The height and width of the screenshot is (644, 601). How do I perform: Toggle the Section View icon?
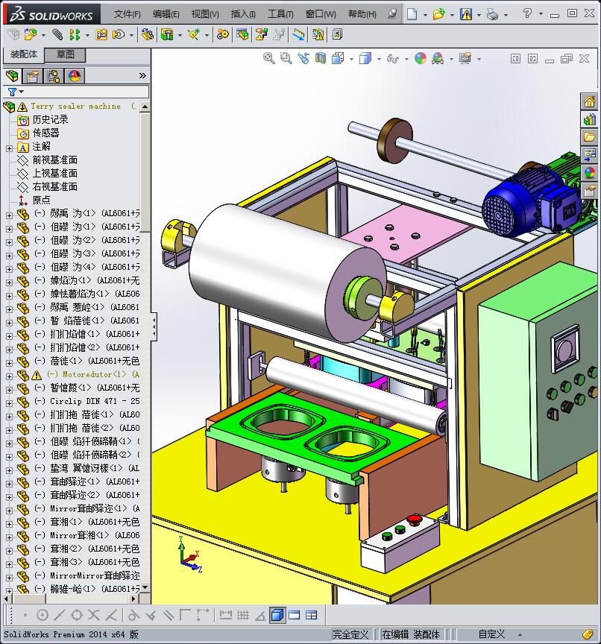321,58
